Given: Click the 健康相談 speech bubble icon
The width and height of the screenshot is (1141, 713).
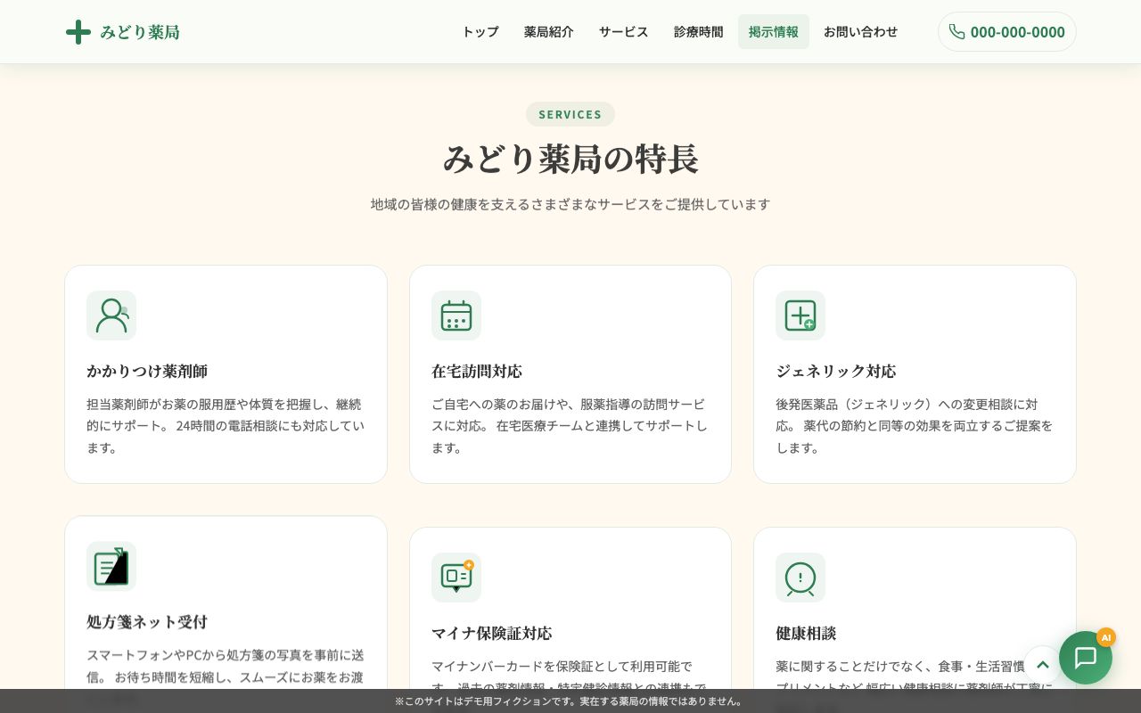Looking at the screenshot, I should click(x=800, y=578).
